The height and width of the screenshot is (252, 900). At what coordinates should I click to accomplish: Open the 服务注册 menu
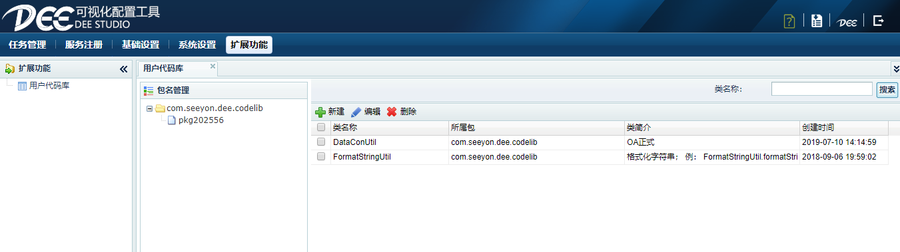point(84,45)
